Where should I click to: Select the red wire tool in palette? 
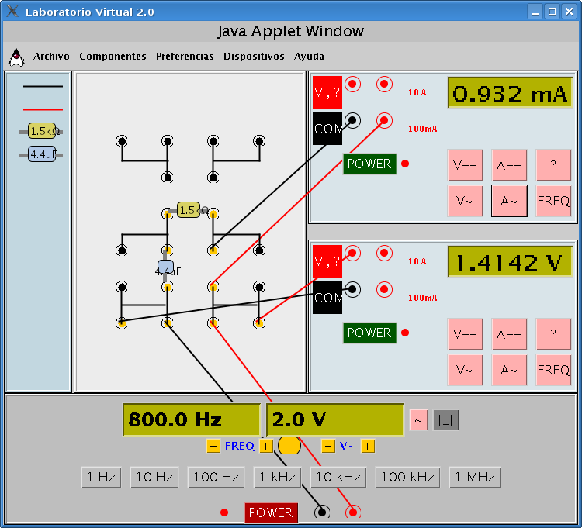tap(43, 109)
